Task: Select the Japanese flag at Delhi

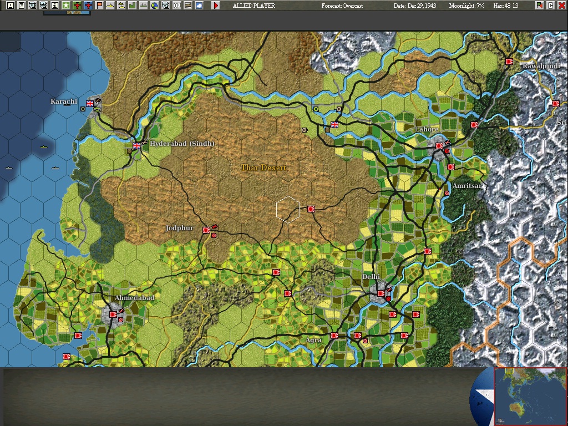Action: (381, 293)
